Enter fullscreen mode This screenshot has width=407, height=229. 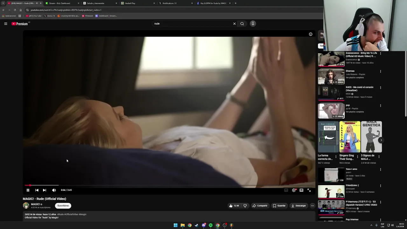(x=309, y=190)
